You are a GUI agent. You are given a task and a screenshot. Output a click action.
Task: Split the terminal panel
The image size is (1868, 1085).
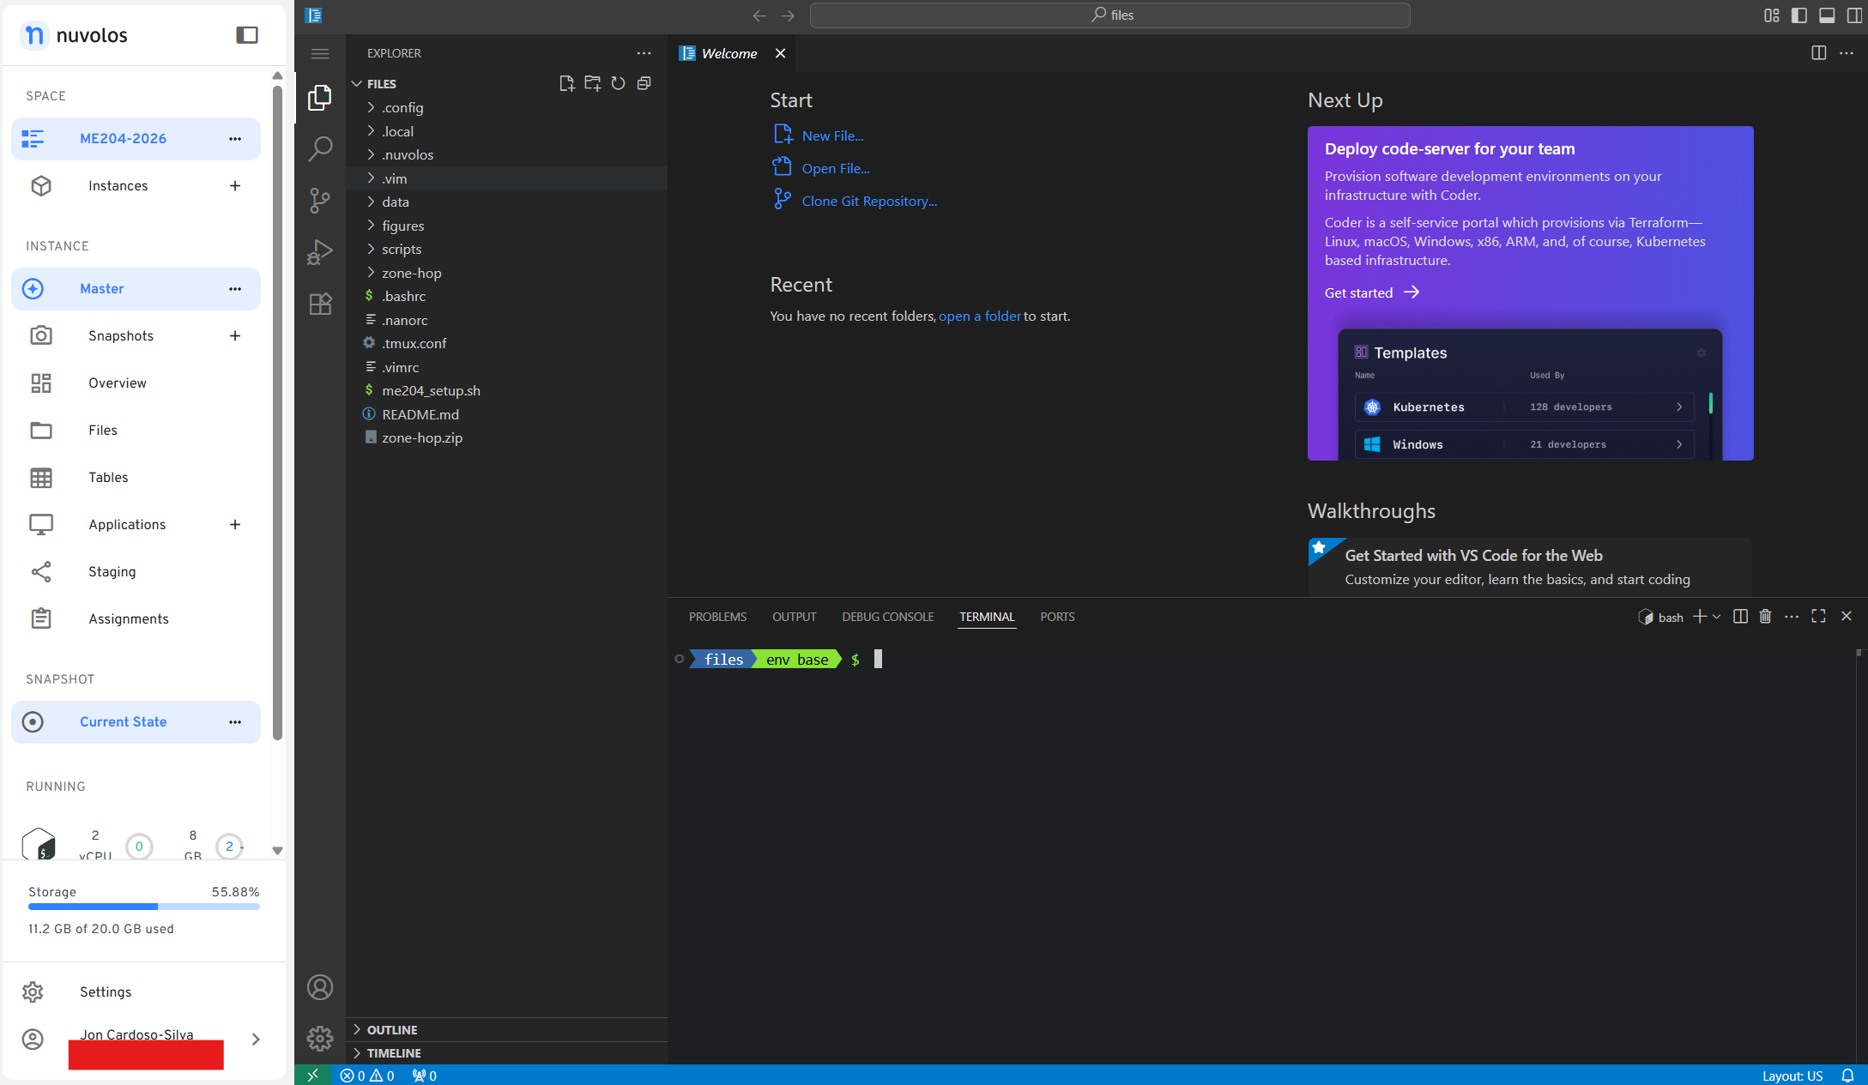point(1740,617)
